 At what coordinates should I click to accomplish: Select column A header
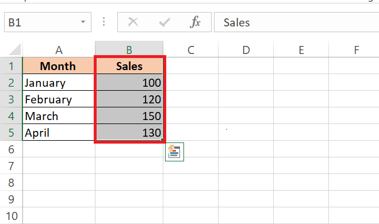click(x=59, y=49)
